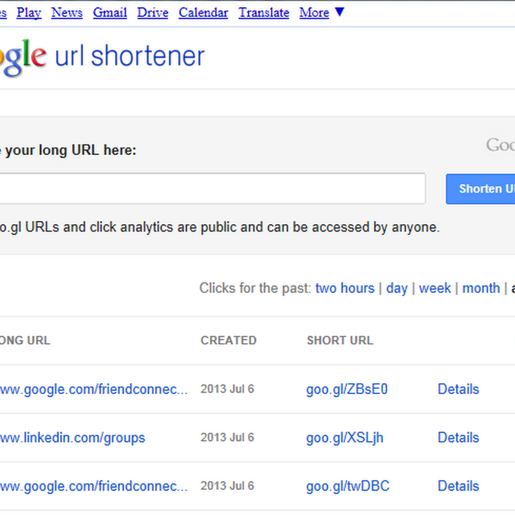This screenshot has width=515, height=515.
Task: Open Calendar from the top bar
Action: (x=203, y=12)
